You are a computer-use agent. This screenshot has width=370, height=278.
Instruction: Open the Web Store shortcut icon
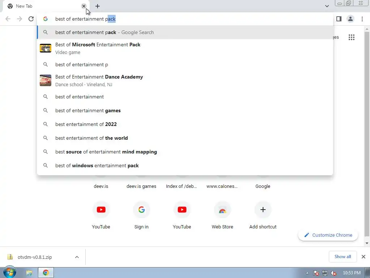pos(222,210)
